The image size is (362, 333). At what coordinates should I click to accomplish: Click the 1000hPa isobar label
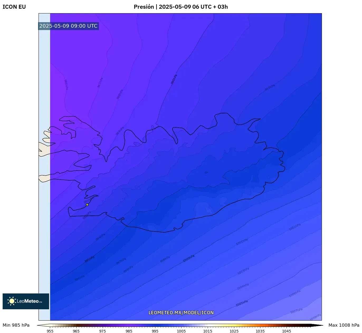(189, 259)
